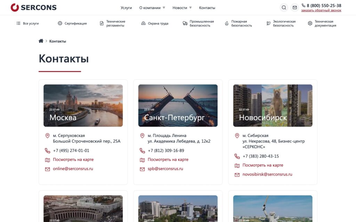
Task: Click the location pin icon in Москва card
Action: [x=47, y=136]
